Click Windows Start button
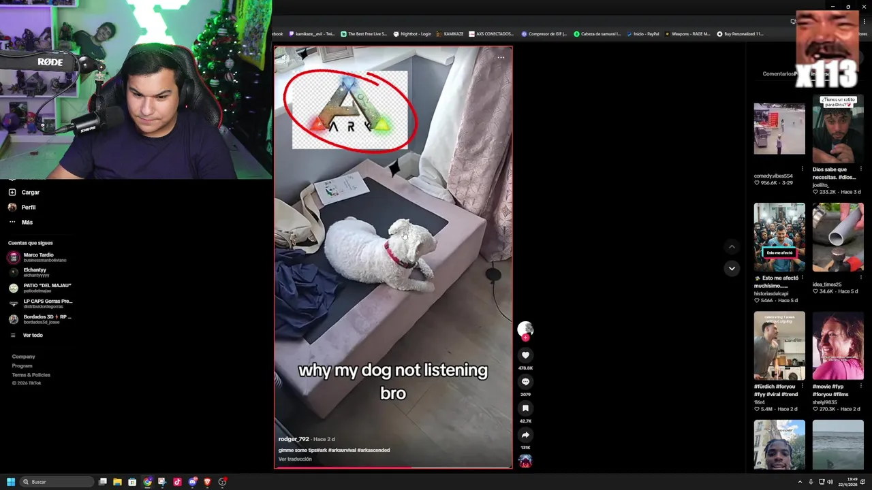 tap(11, 482)
